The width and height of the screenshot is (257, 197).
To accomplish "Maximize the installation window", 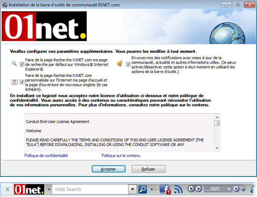I will (x=238, y=5).
